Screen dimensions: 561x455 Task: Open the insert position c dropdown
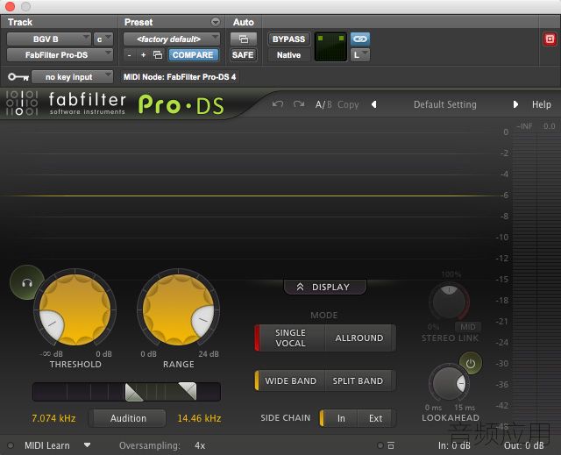[103, 39]
